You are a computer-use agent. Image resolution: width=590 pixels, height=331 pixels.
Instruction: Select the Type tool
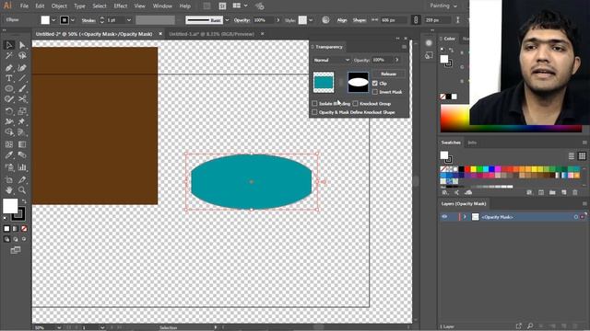point(9,78)
